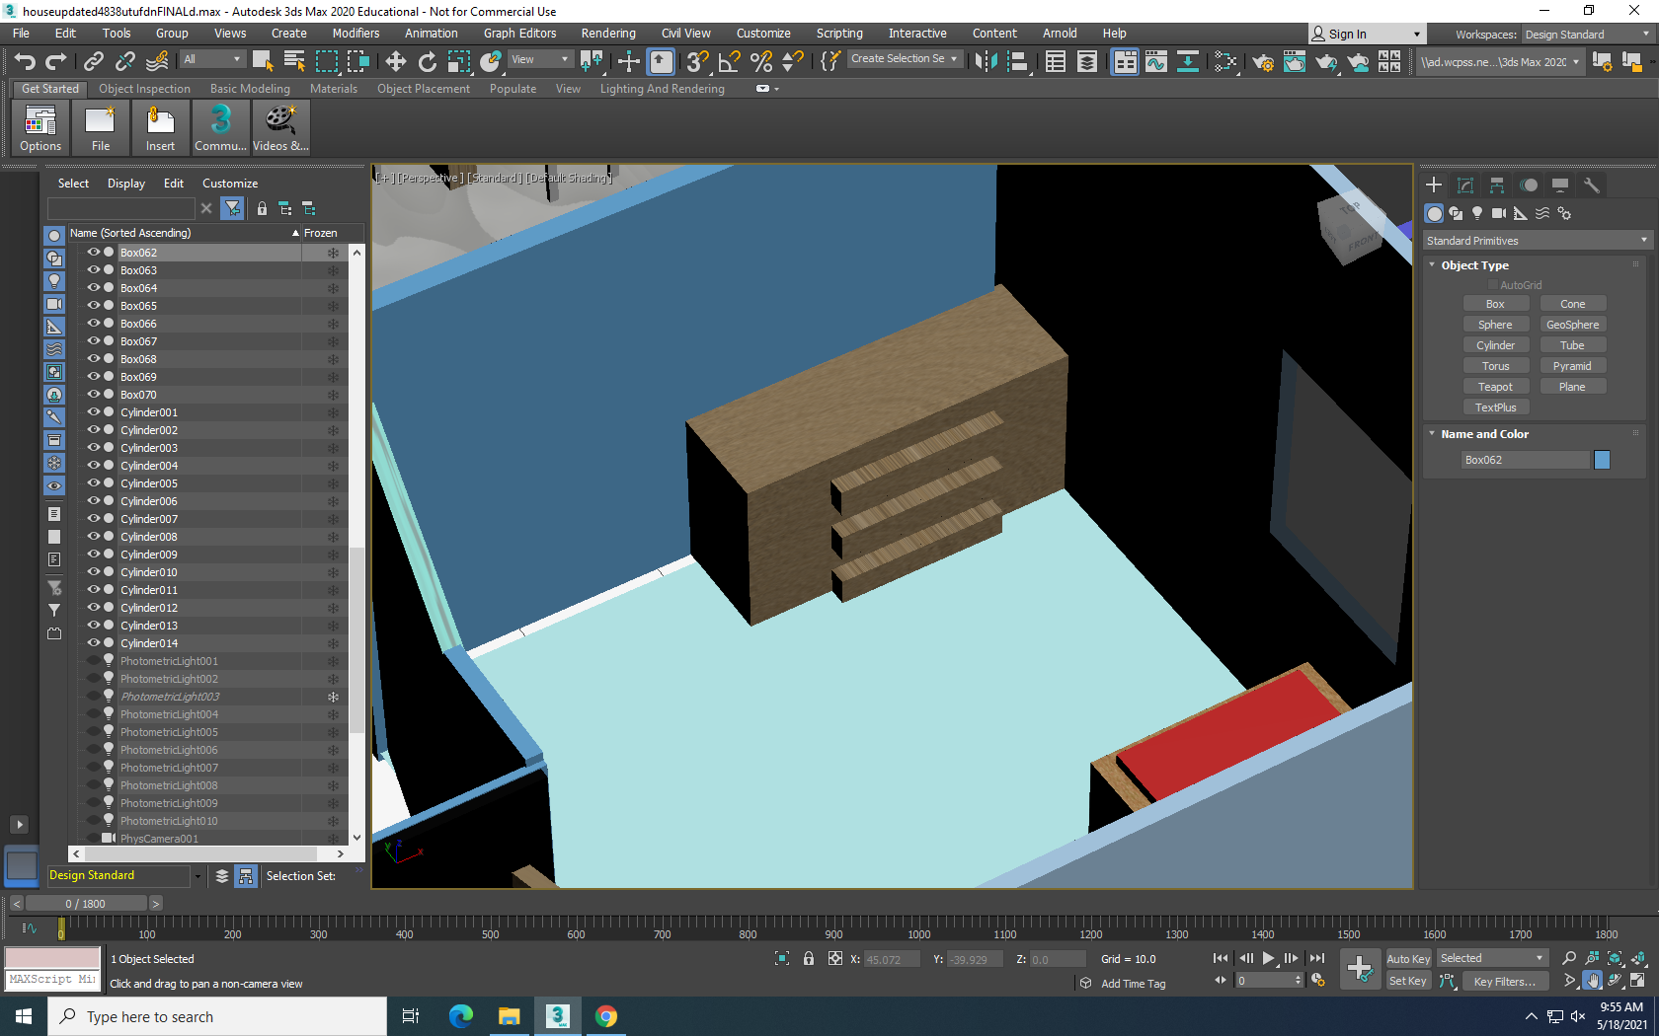Viewport: 1659px width, 1036px height.
Task: Click the GeoSphere primitive button
Action: (1572, 325)
